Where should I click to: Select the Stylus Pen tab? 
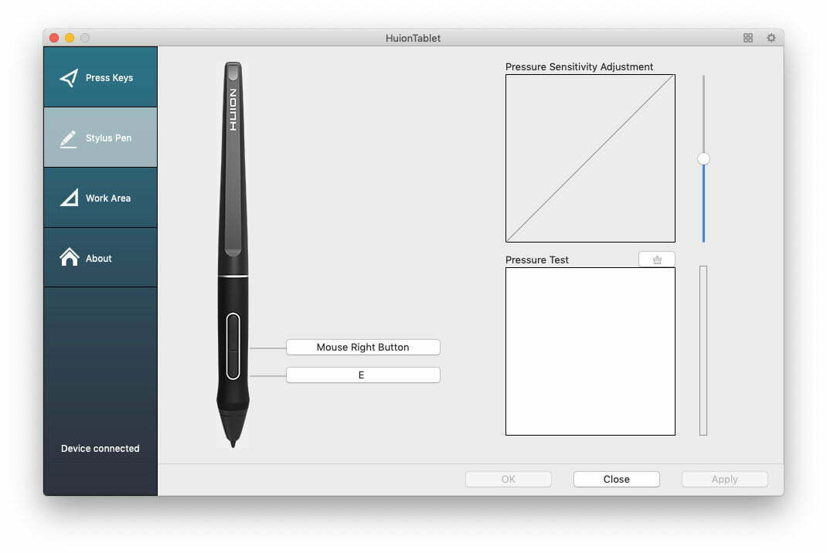[100, 137]
